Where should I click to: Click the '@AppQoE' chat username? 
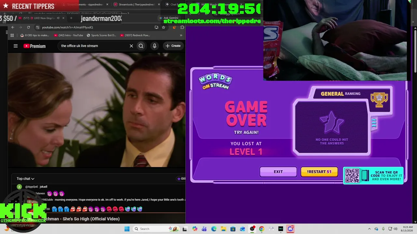click(32, 187)
